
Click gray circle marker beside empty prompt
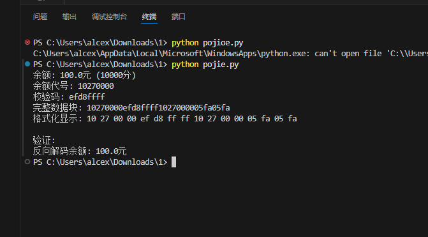pyautogui.click(x=27, y=162)
